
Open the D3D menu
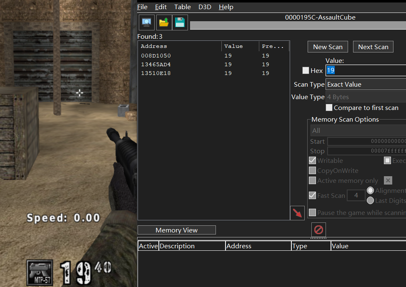tap(205, 7)
